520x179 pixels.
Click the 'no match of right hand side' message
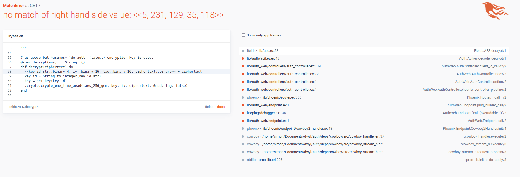coord(113,15)
